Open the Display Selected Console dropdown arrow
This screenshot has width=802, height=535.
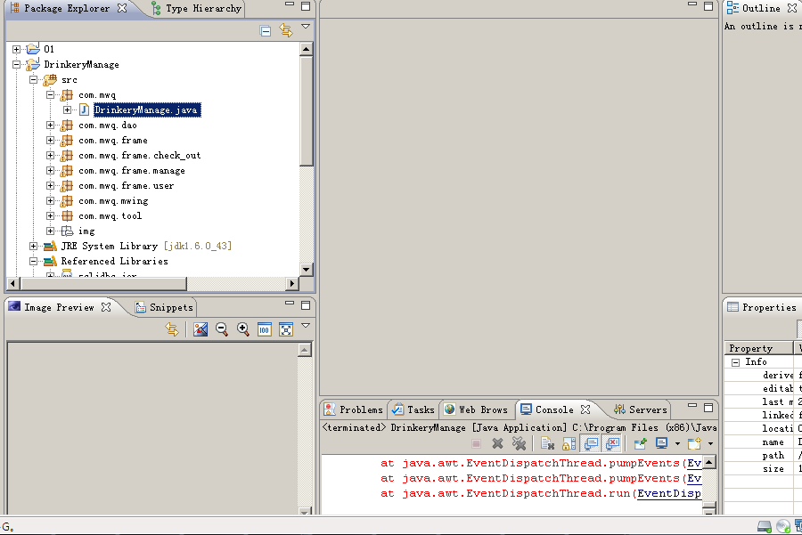pos(677,444)
